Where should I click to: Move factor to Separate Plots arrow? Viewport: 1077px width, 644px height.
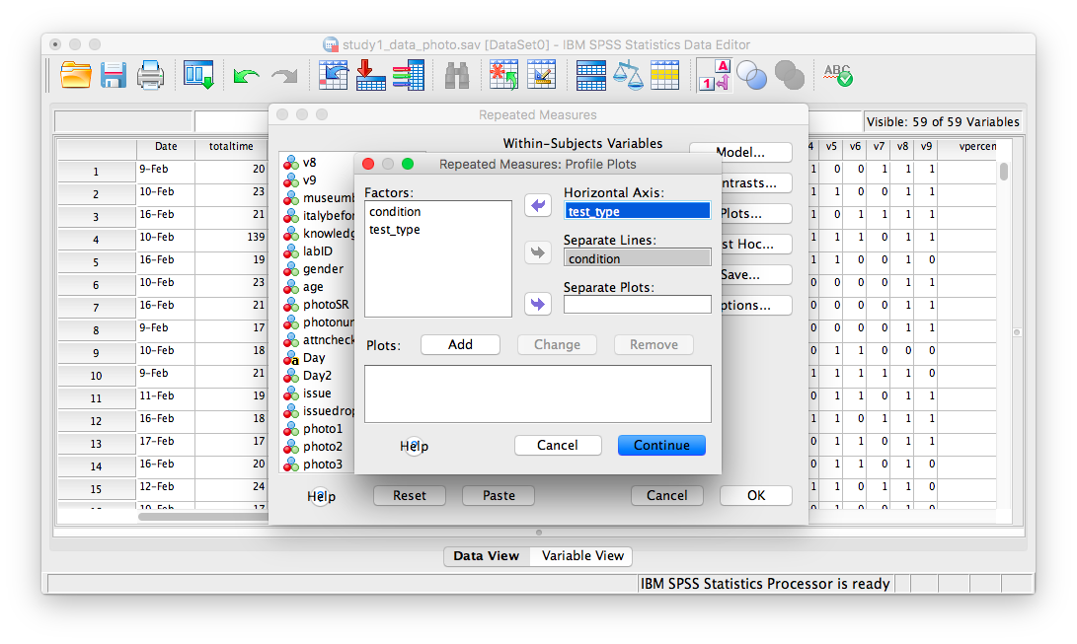[538, 304]
